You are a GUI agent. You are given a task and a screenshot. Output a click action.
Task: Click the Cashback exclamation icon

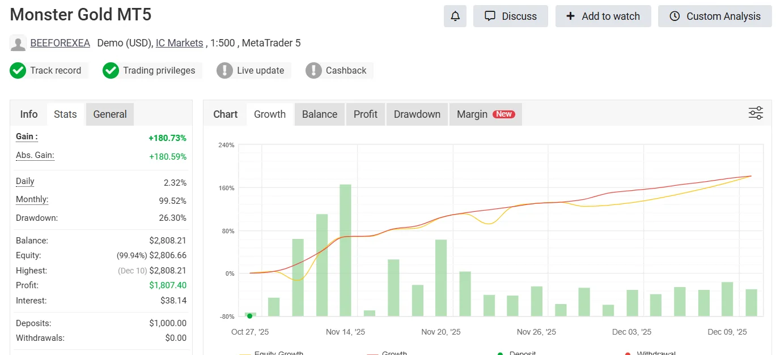[313, 71]
